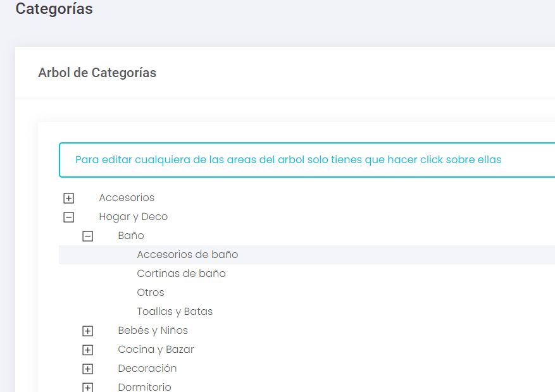Expand the Decoración node
555x392 pixels.
tap(88, 369)
